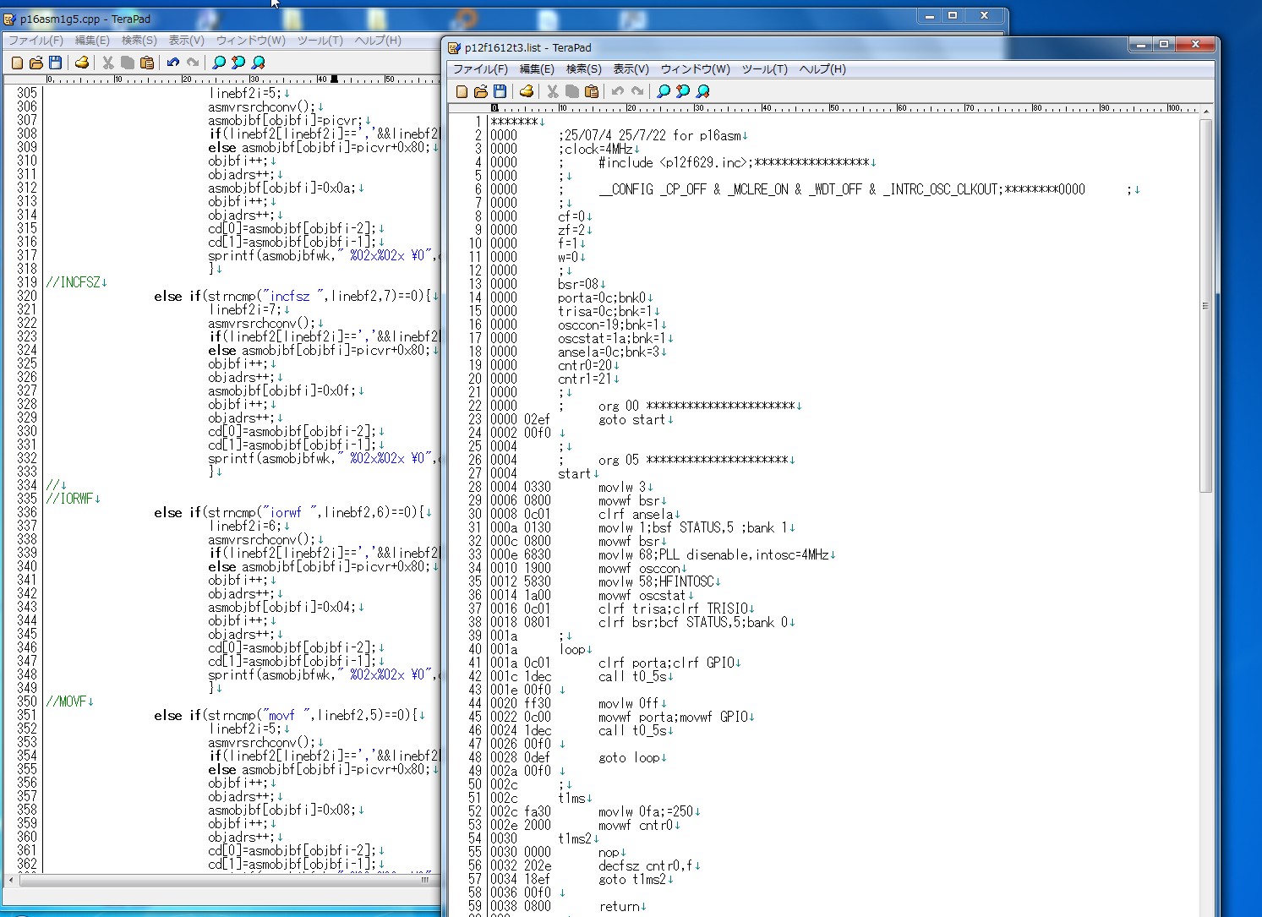
Task: Create new file in p12f1612t3.list window
Action: pos(462,91)
